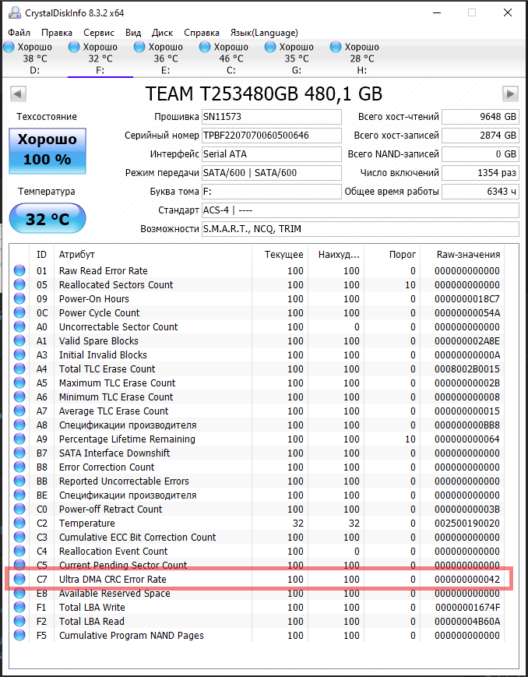Click the Стандарт field ACS-4
The width and height of the screenshot is (528, 677).
pyautogui.click(x=361, y=210)
